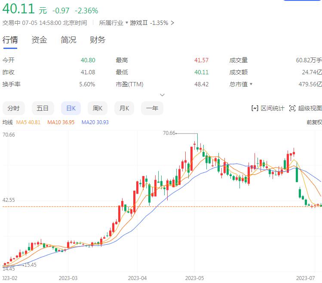
Task: Click the 成交量 value 60.82万手
Action: click(309, 60)
